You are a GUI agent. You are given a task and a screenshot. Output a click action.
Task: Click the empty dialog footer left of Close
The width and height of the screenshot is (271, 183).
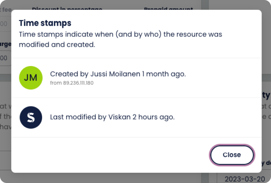[x=108, y=155]
